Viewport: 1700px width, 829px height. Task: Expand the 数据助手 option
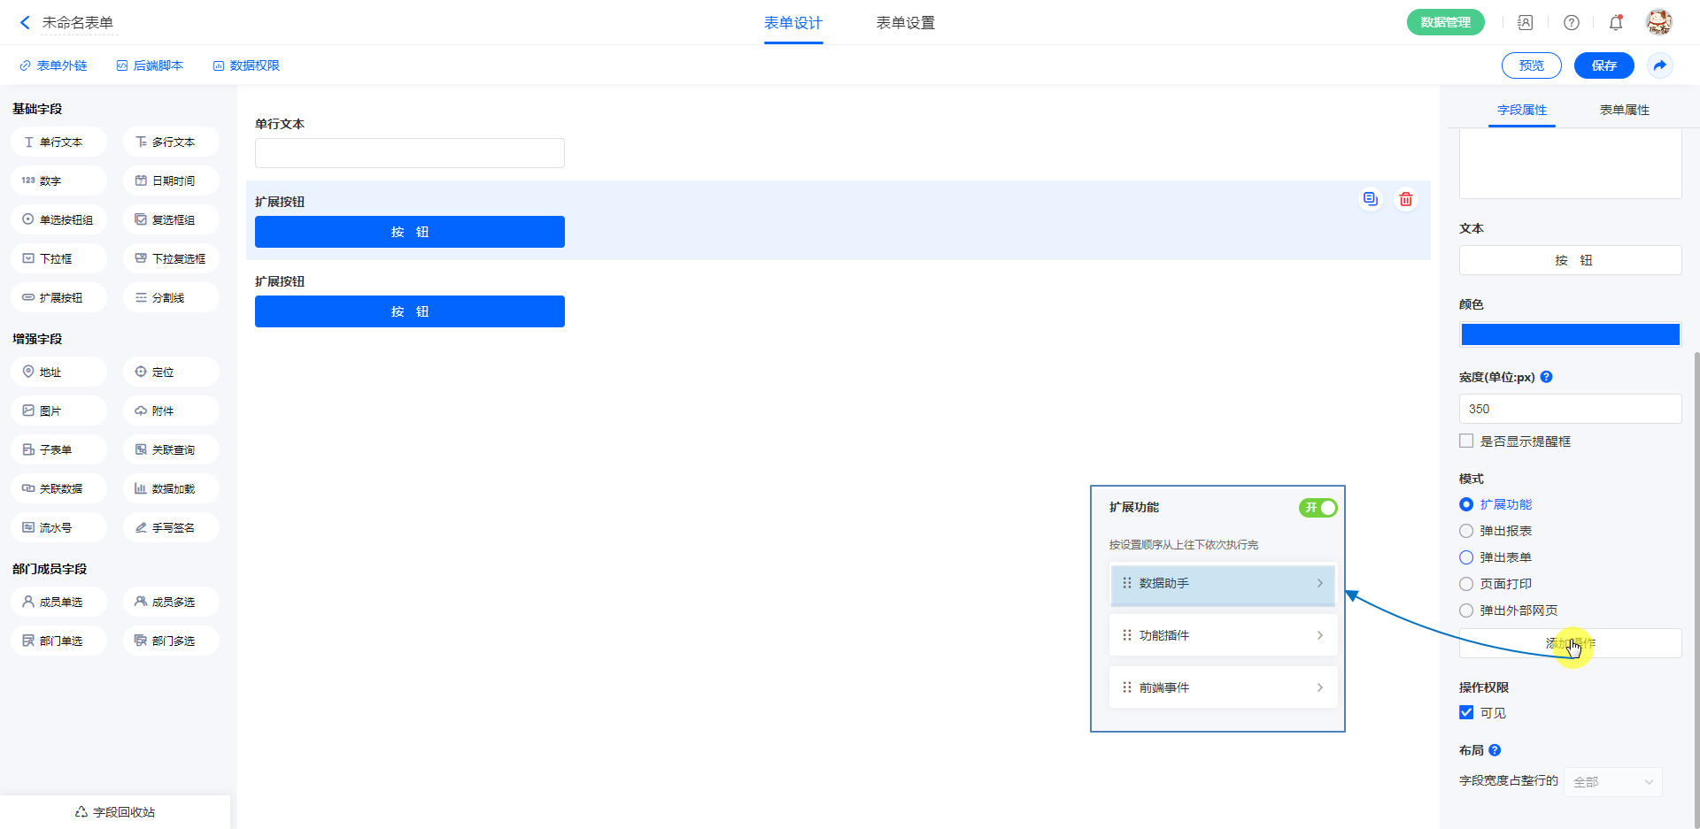(1222, 583)
